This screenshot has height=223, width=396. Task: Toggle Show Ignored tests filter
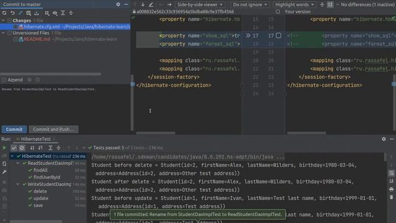(x=22, y=147)
